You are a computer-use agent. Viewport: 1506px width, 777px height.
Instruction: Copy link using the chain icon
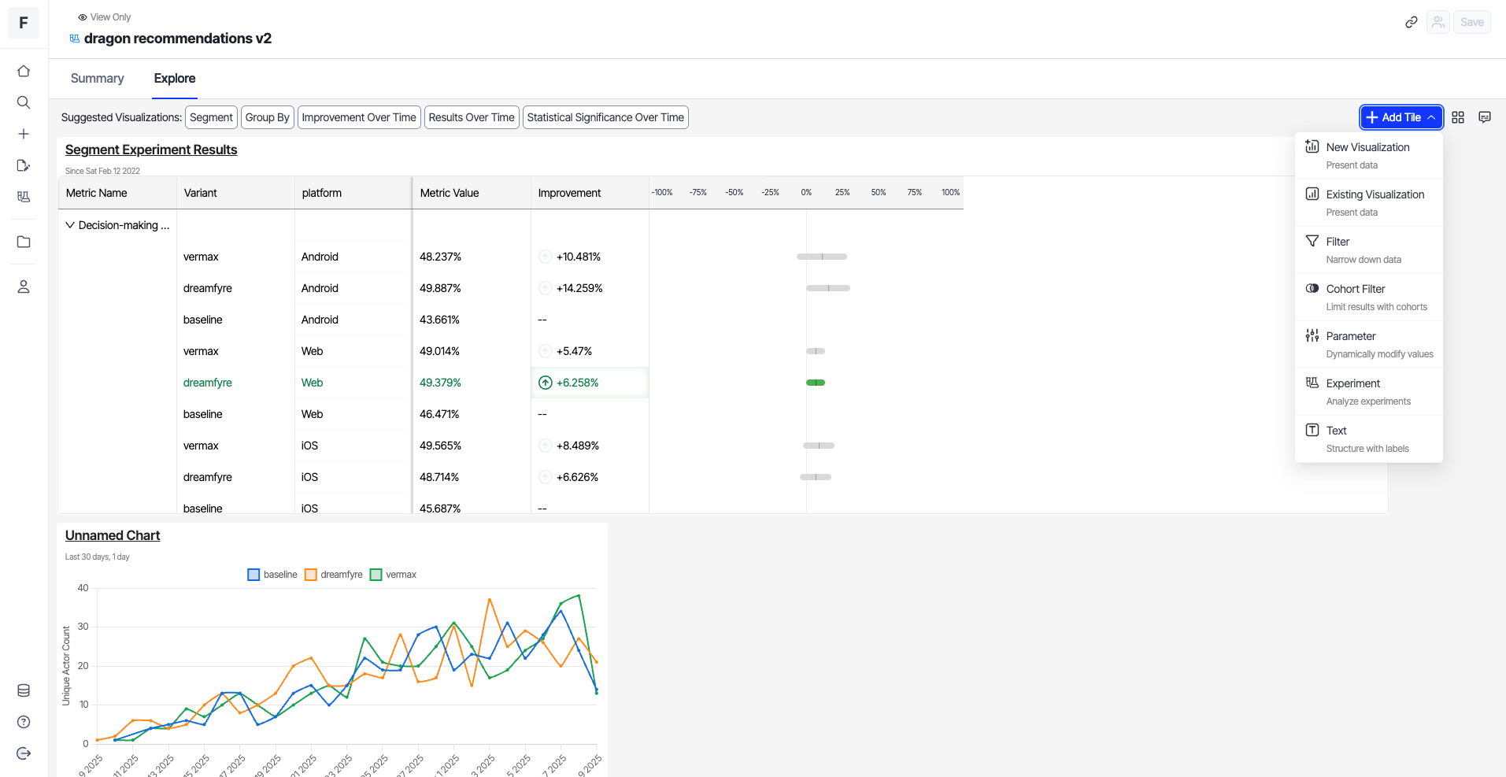1412,22
